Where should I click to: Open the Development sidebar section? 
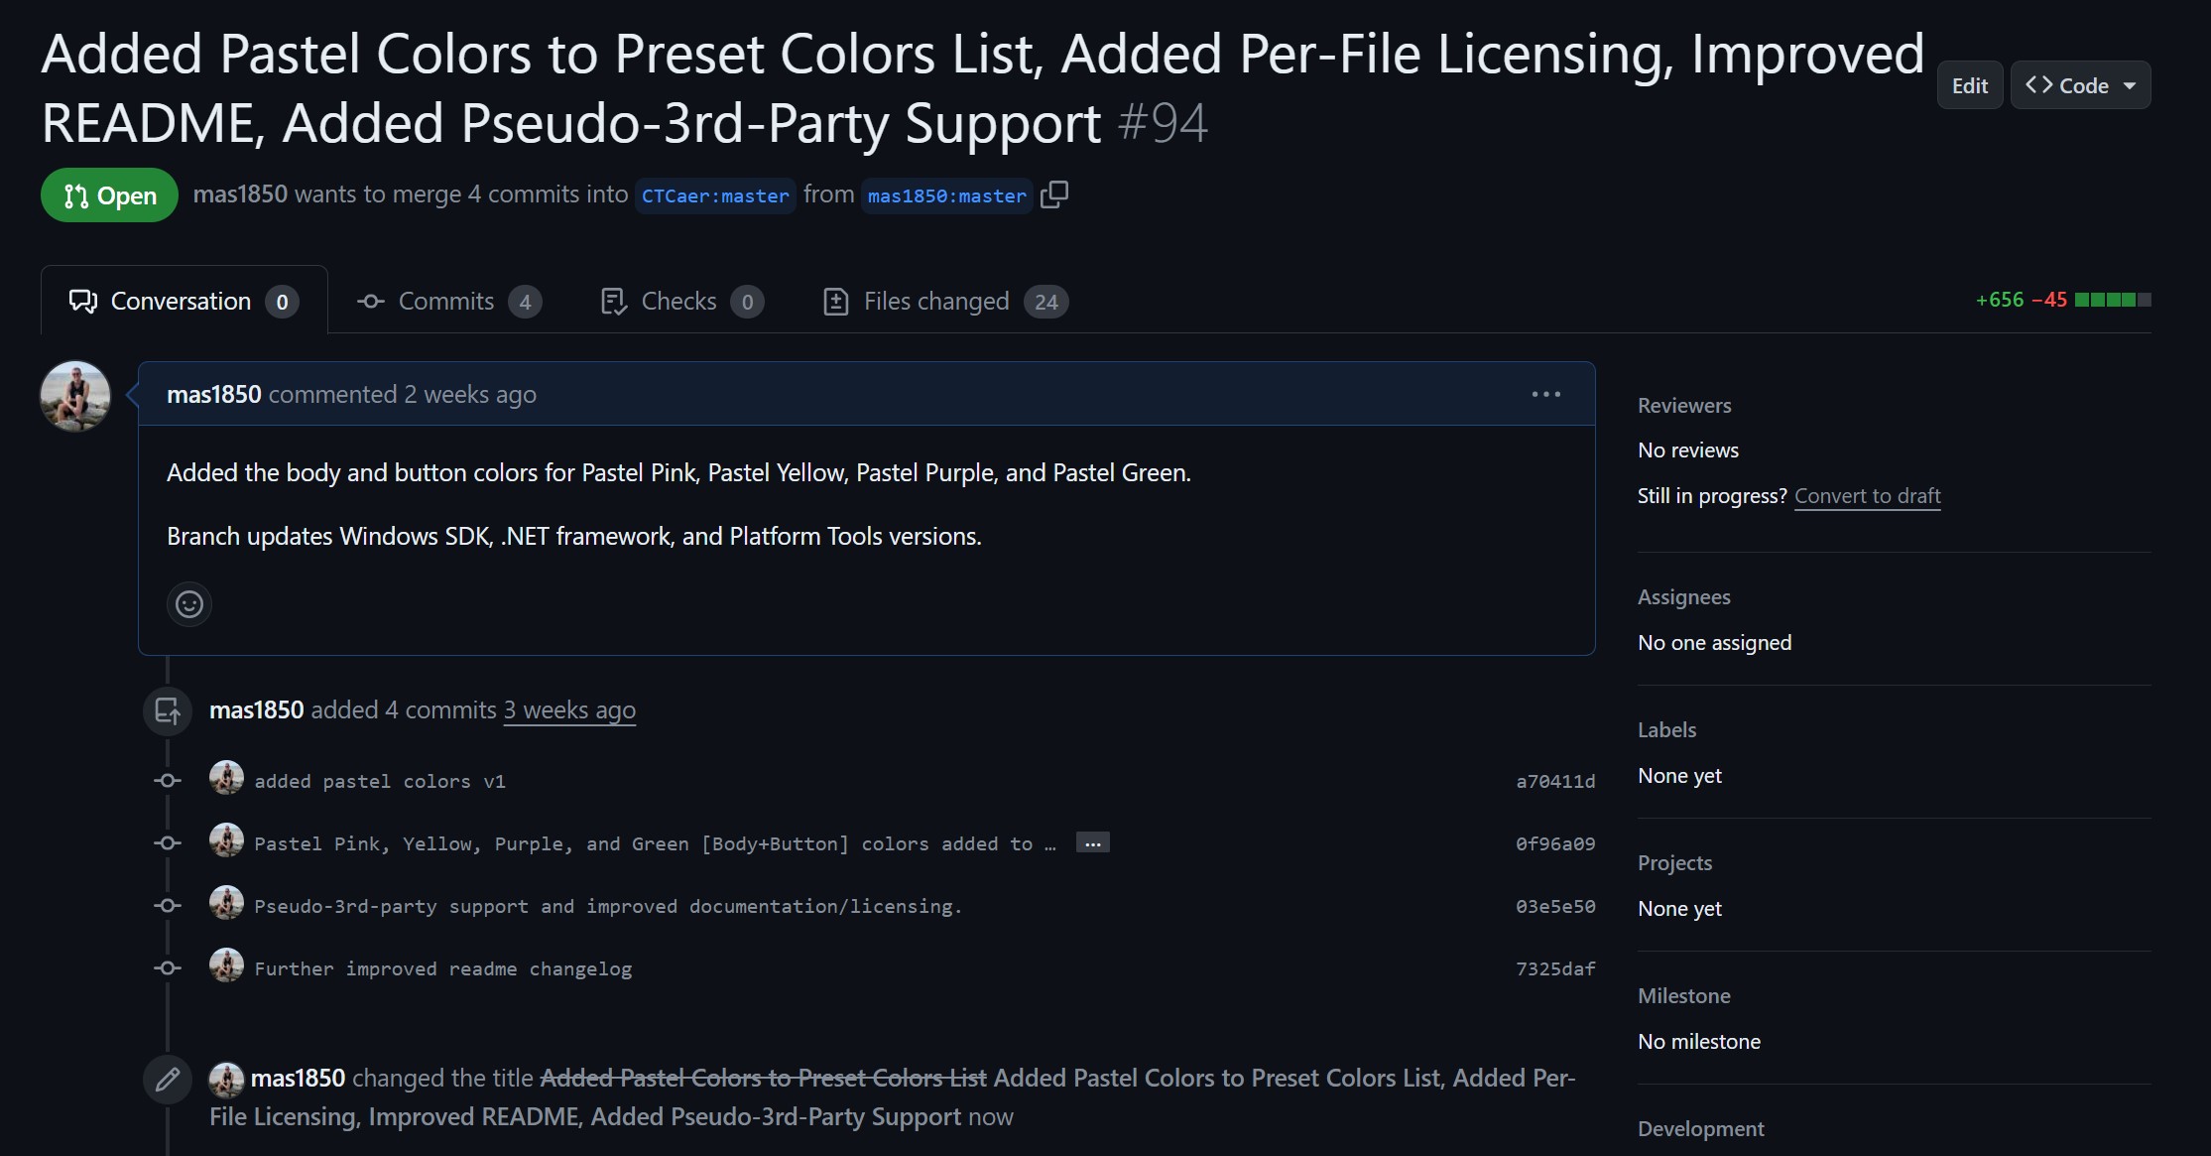(x=1700, y=1128)
